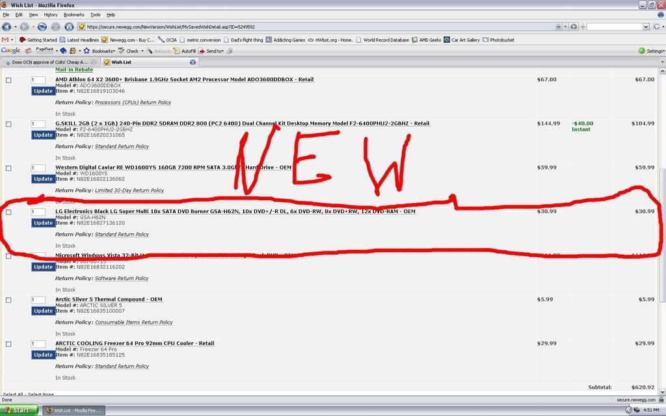The width and height of the screenshot is (666, 416).
Task: Click Update for the LG DVD Burner
Action: point(44,224)
